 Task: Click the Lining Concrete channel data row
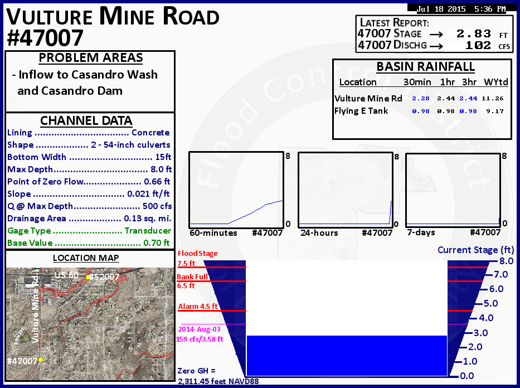[89, 133]
